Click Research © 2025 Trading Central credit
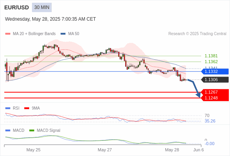This screenshot has height=156, width=230. 197,34
